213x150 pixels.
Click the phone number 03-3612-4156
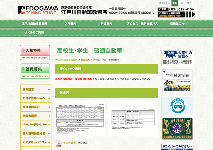tap(182, 9)
